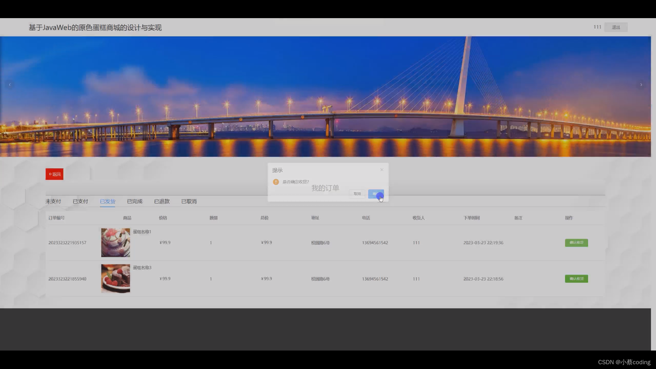Click site title 基于JavaWeb的原色蛋糕商城
Screen dimensions: 656x369
coord(95,27)
